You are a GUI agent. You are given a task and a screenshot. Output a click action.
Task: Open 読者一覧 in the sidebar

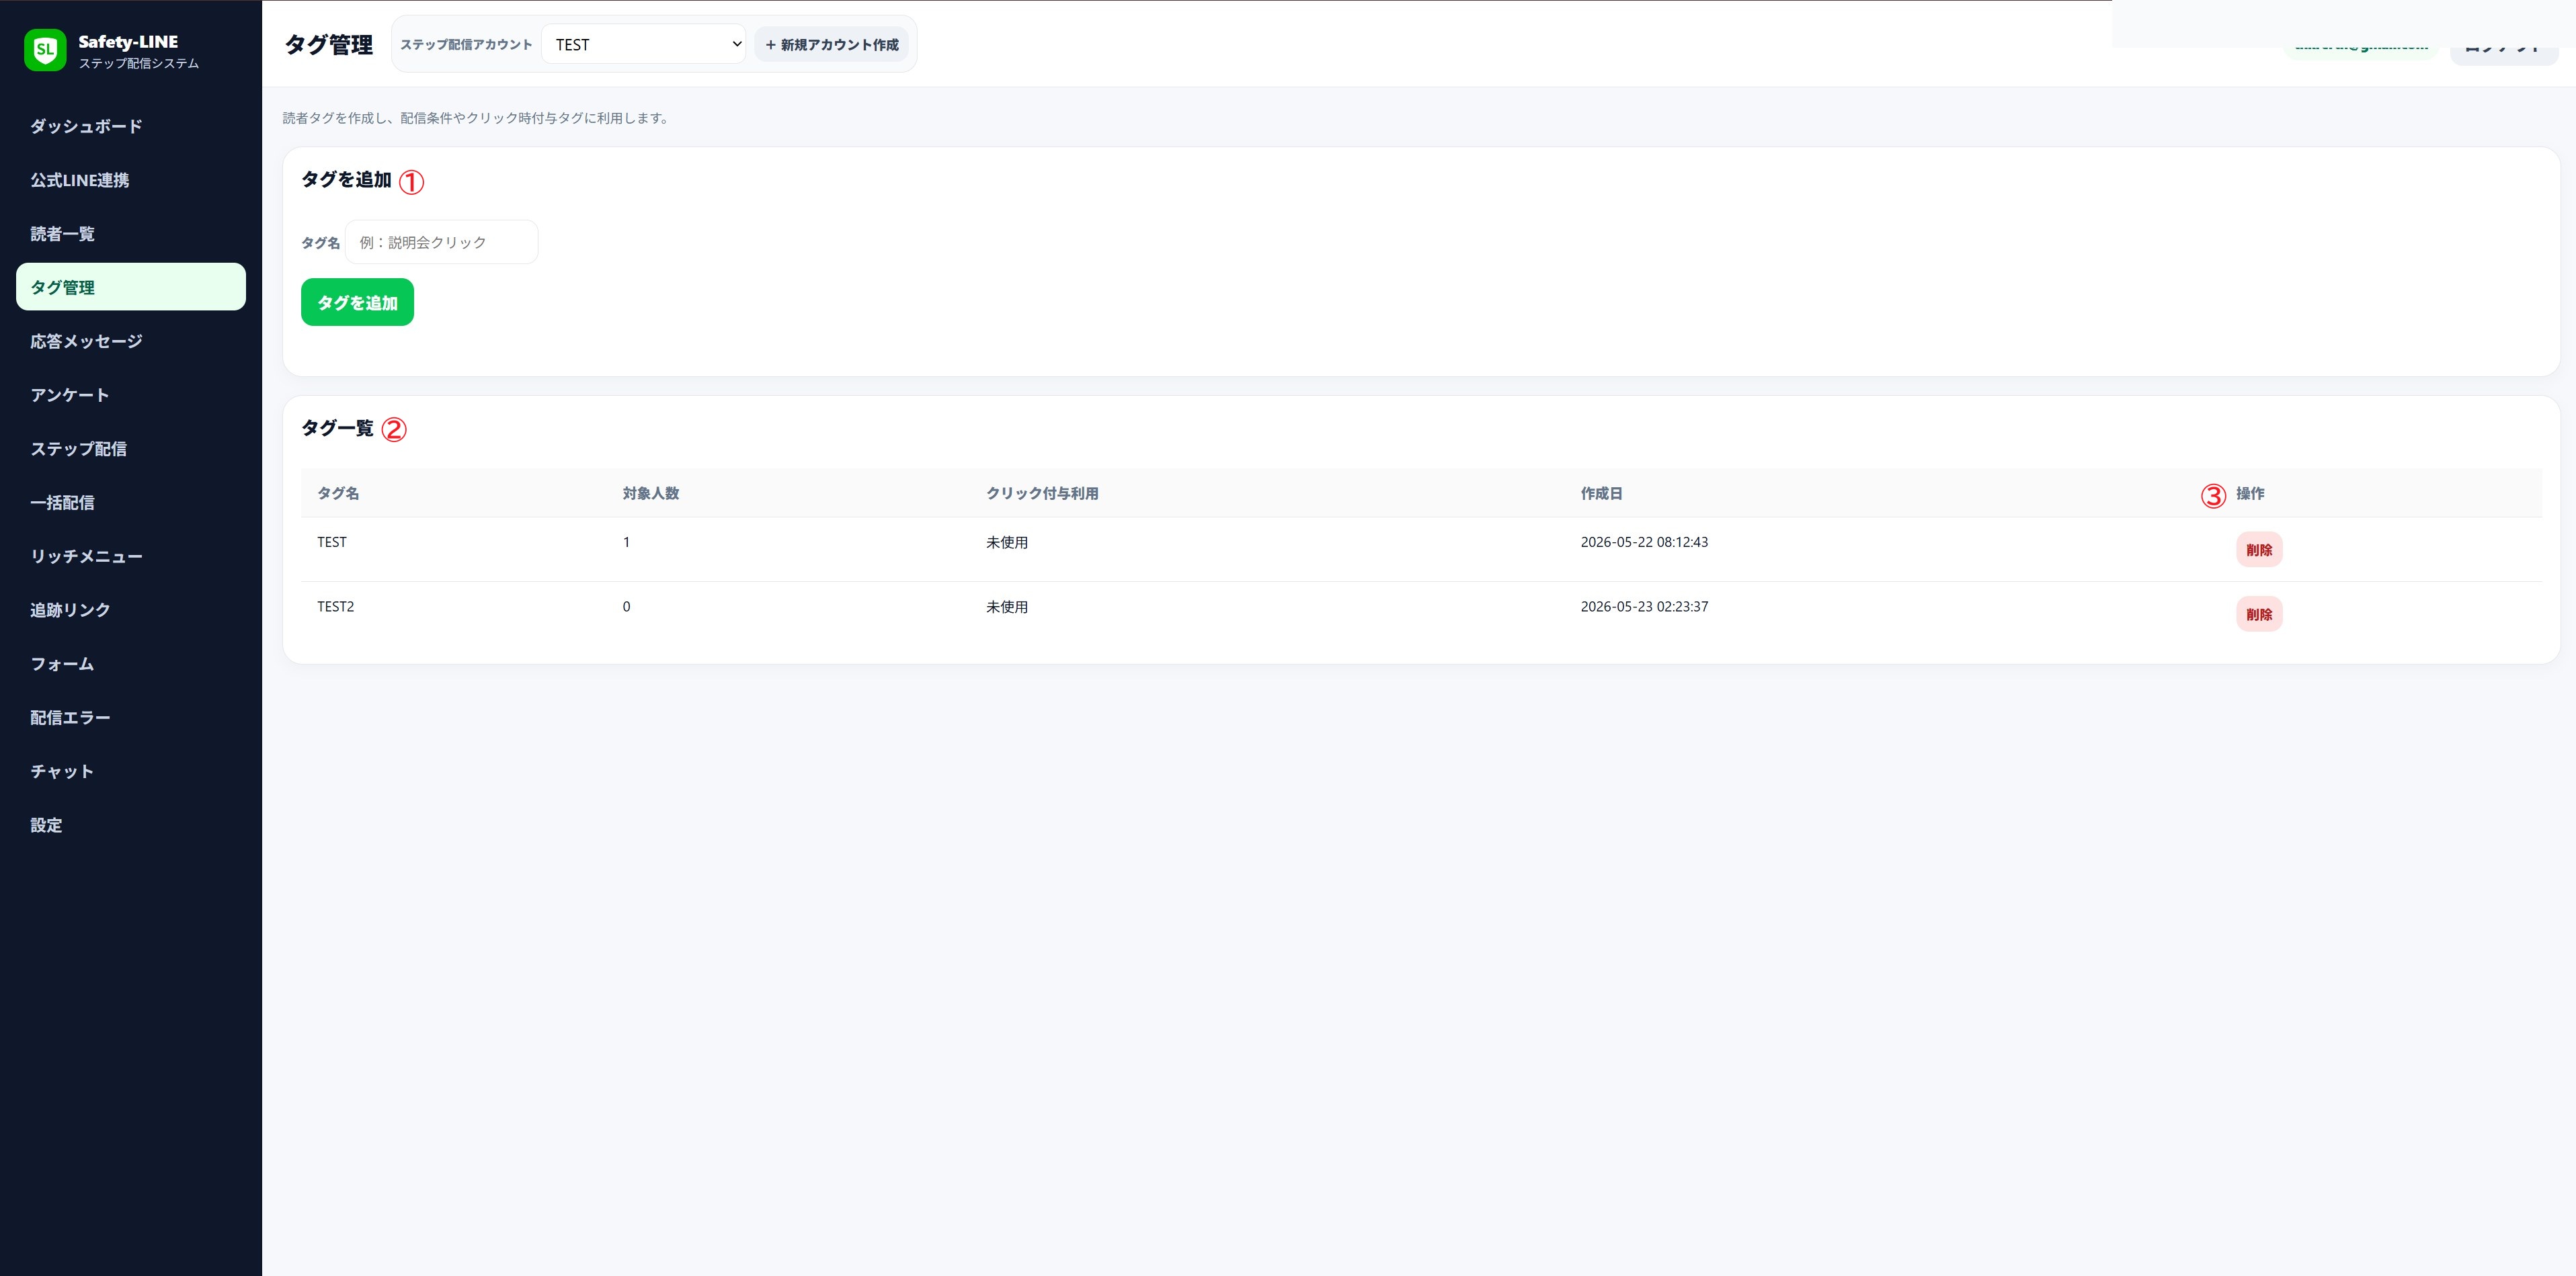[131, 234]
